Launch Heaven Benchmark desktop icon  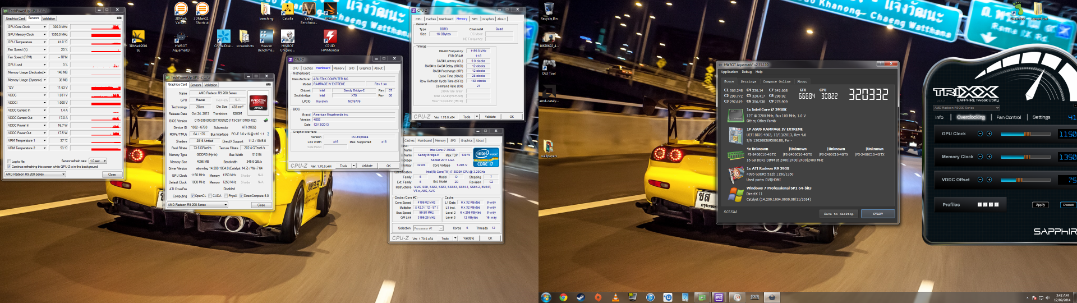click(x=266, y=41)
